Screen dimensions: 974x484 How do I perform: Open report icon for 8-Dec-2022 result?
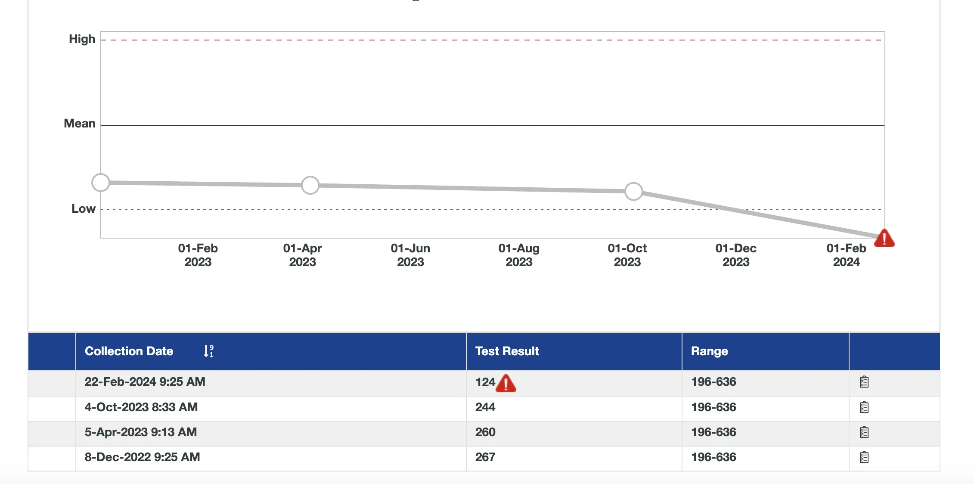pos(864,457)
